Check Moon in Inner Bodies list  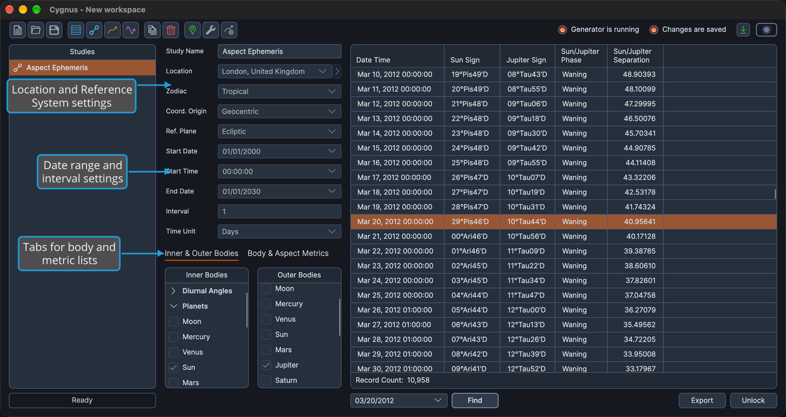click(174, 322)
